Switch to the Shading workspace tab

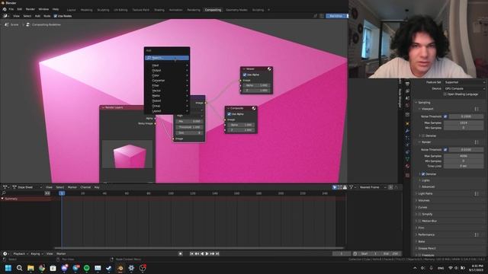(159, 10)
